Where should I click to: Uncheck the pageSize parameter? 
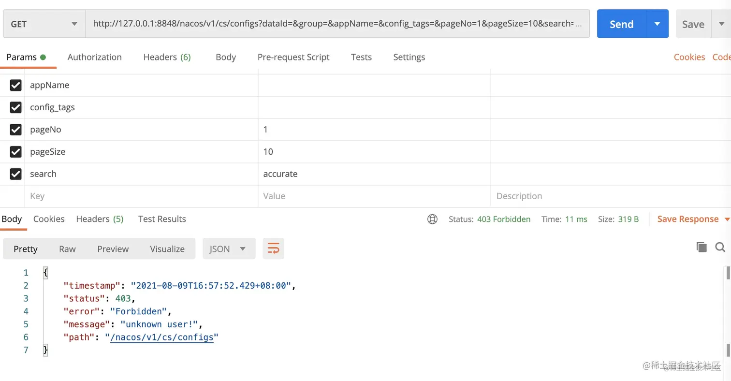click(x=15, y=152)
